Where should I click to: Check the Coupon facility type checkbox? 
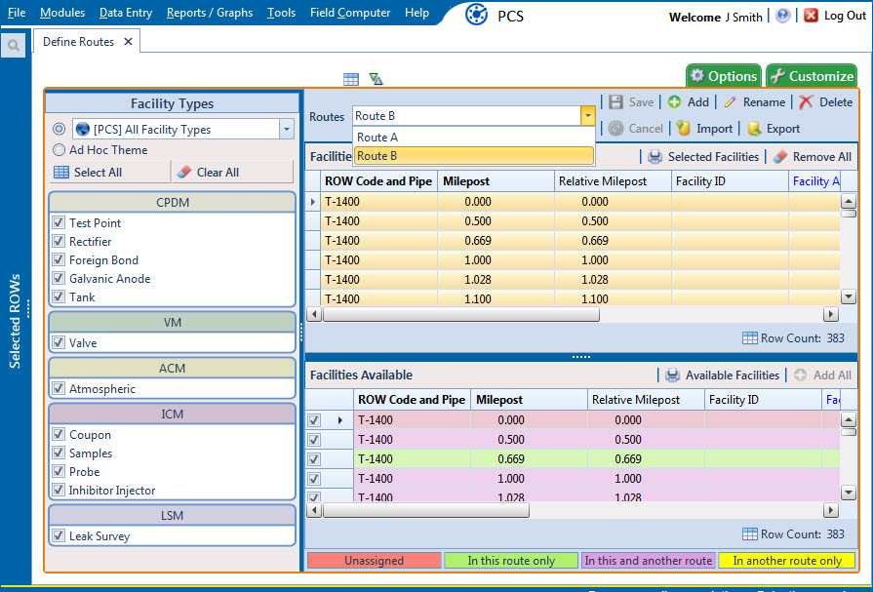point(59,434)
